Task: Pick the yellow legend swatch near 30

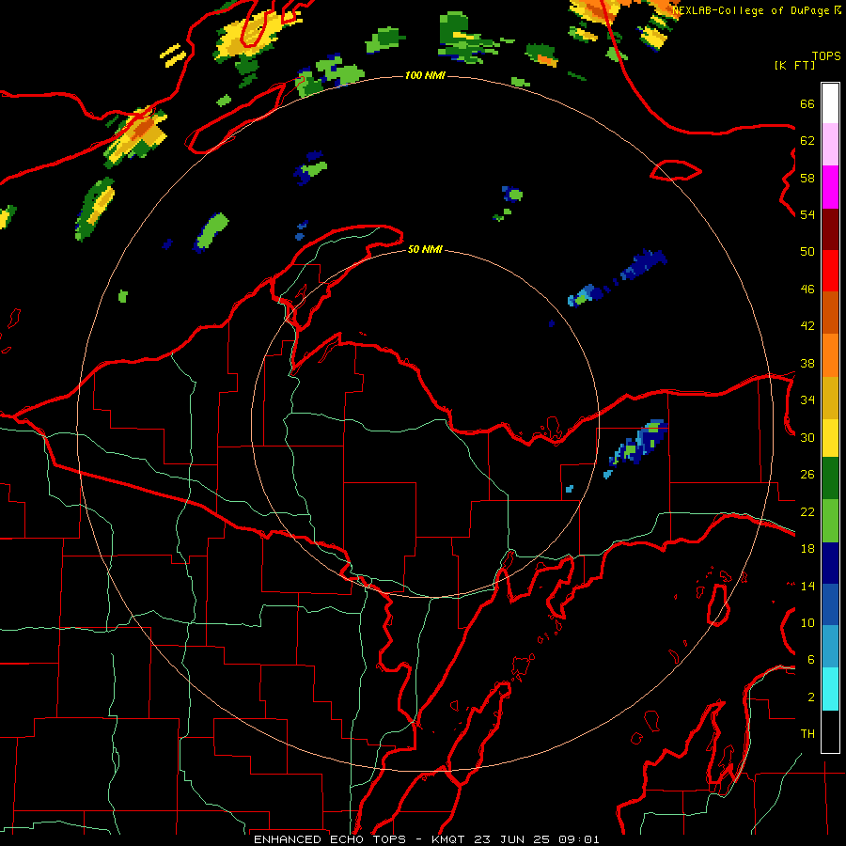Action: click(830, 438)
